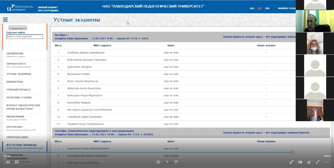The image size is (334, 168).
Task: Select student Алимсуренова Камила Амановна
Action: (x=87, y=156)
